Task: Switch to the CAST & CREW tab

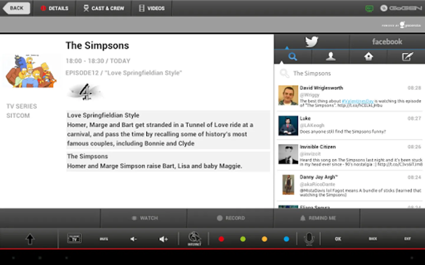Action: [x=104, y=8]
